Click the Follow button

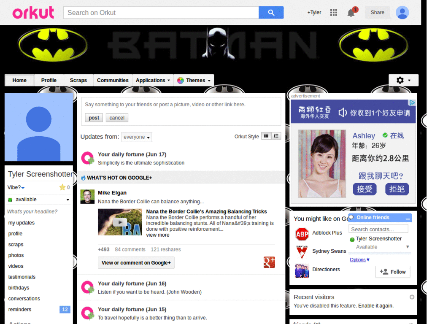pyautogui.click(x=393, y=272)
